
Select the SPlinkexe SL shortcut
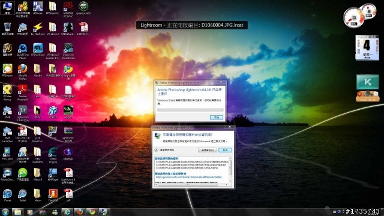[38, 50]
